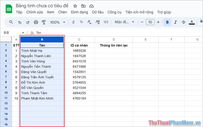
Task: Undo the last action
Action: (20, 22)
